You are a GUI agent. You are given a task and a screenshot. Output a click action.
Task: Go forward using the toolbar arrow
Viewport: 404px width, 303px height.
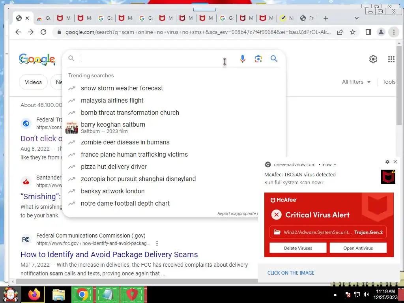click(x=31, y=32)
